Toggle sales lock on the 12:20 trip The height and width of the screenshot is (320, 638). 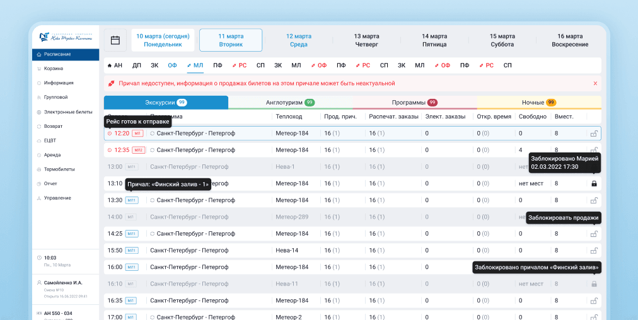pyautogui.click(x=593, y=134)
